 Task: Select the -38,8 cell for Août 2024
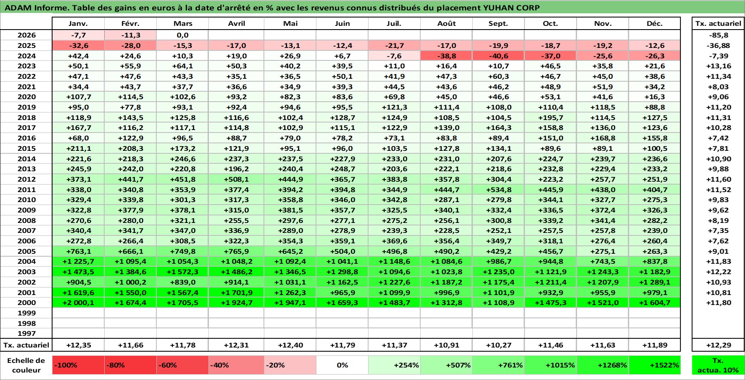pyautogui.click(x=446, y=56)
